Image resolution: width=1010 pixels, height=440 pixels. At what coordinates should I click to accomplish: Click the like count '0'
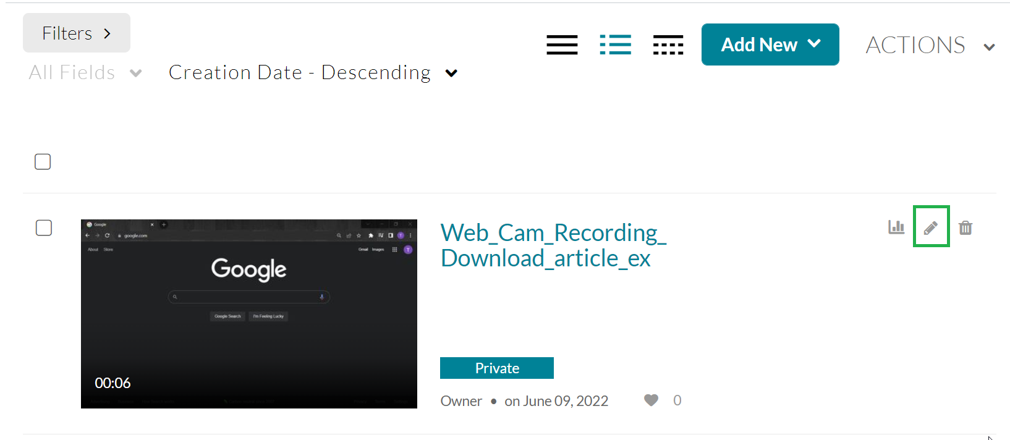[677, 400]
